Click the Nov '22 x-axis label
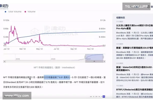This screenshot has height=102, width=153. point(90,49)
